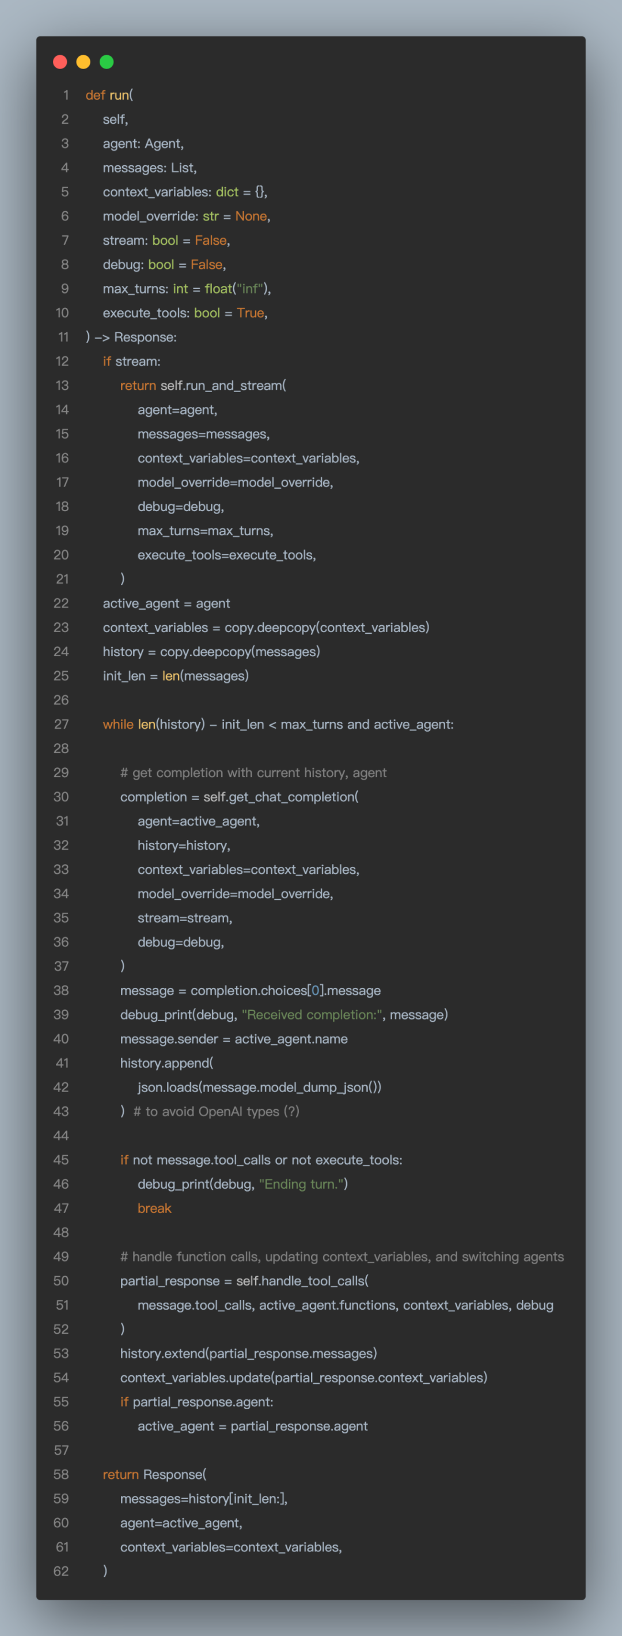622x1636 pixels.
Task: Click line number 58 in the gutter
Action: coord(61,1475)
